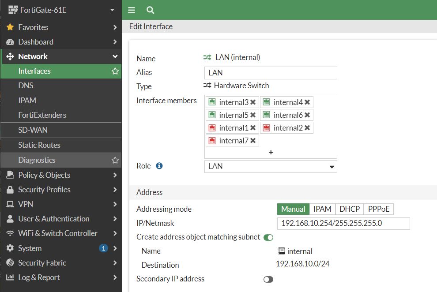
Task: Favorite the Diagnostics page with star
Action: (x=115, y=160)
